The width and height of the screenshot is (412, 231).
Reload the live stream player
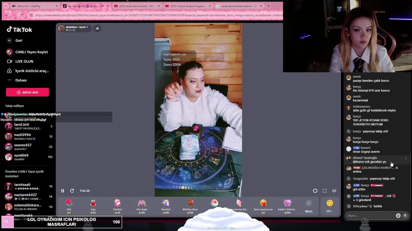(x=72, y=191)
